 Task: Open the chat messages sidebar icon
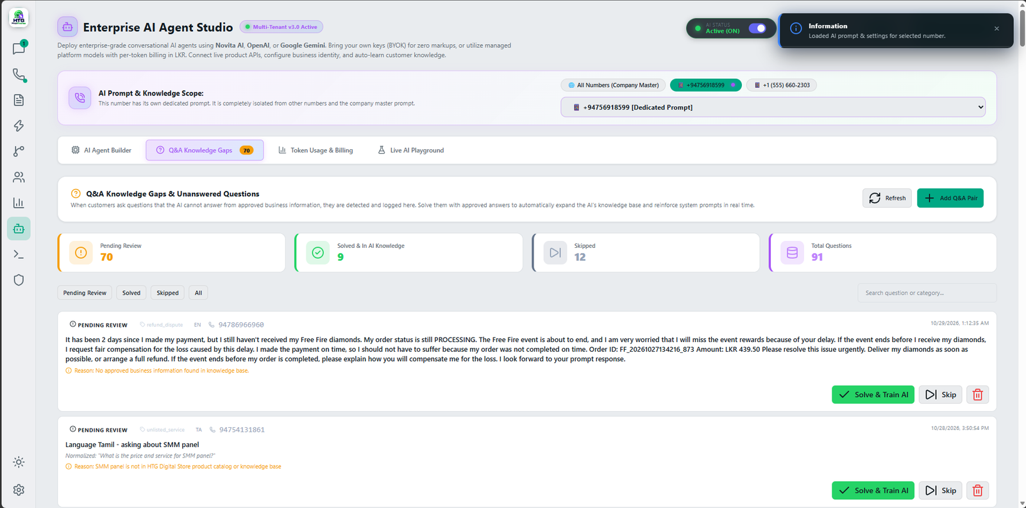pos(19,49)
